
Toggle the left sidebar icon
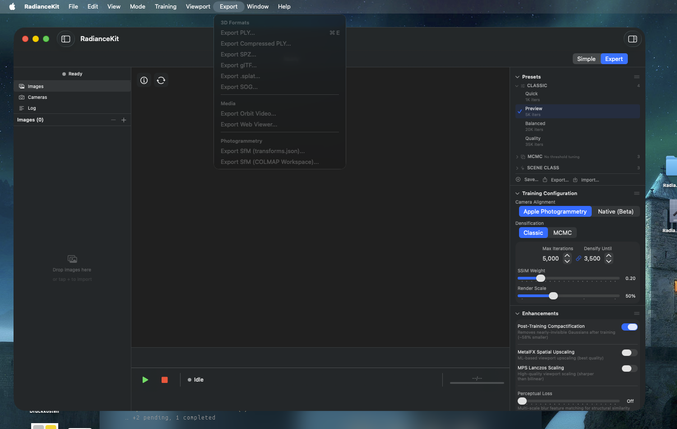[x=66, y=39]
